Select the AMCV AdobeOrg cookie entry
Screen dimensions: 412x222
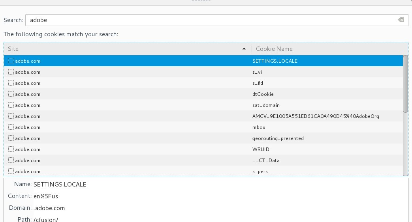[x=315, y=116]
